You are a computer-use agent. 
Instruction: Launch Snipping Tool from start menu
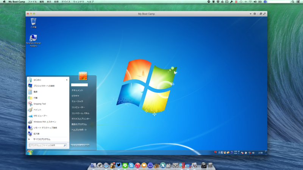tap(48, 104)
